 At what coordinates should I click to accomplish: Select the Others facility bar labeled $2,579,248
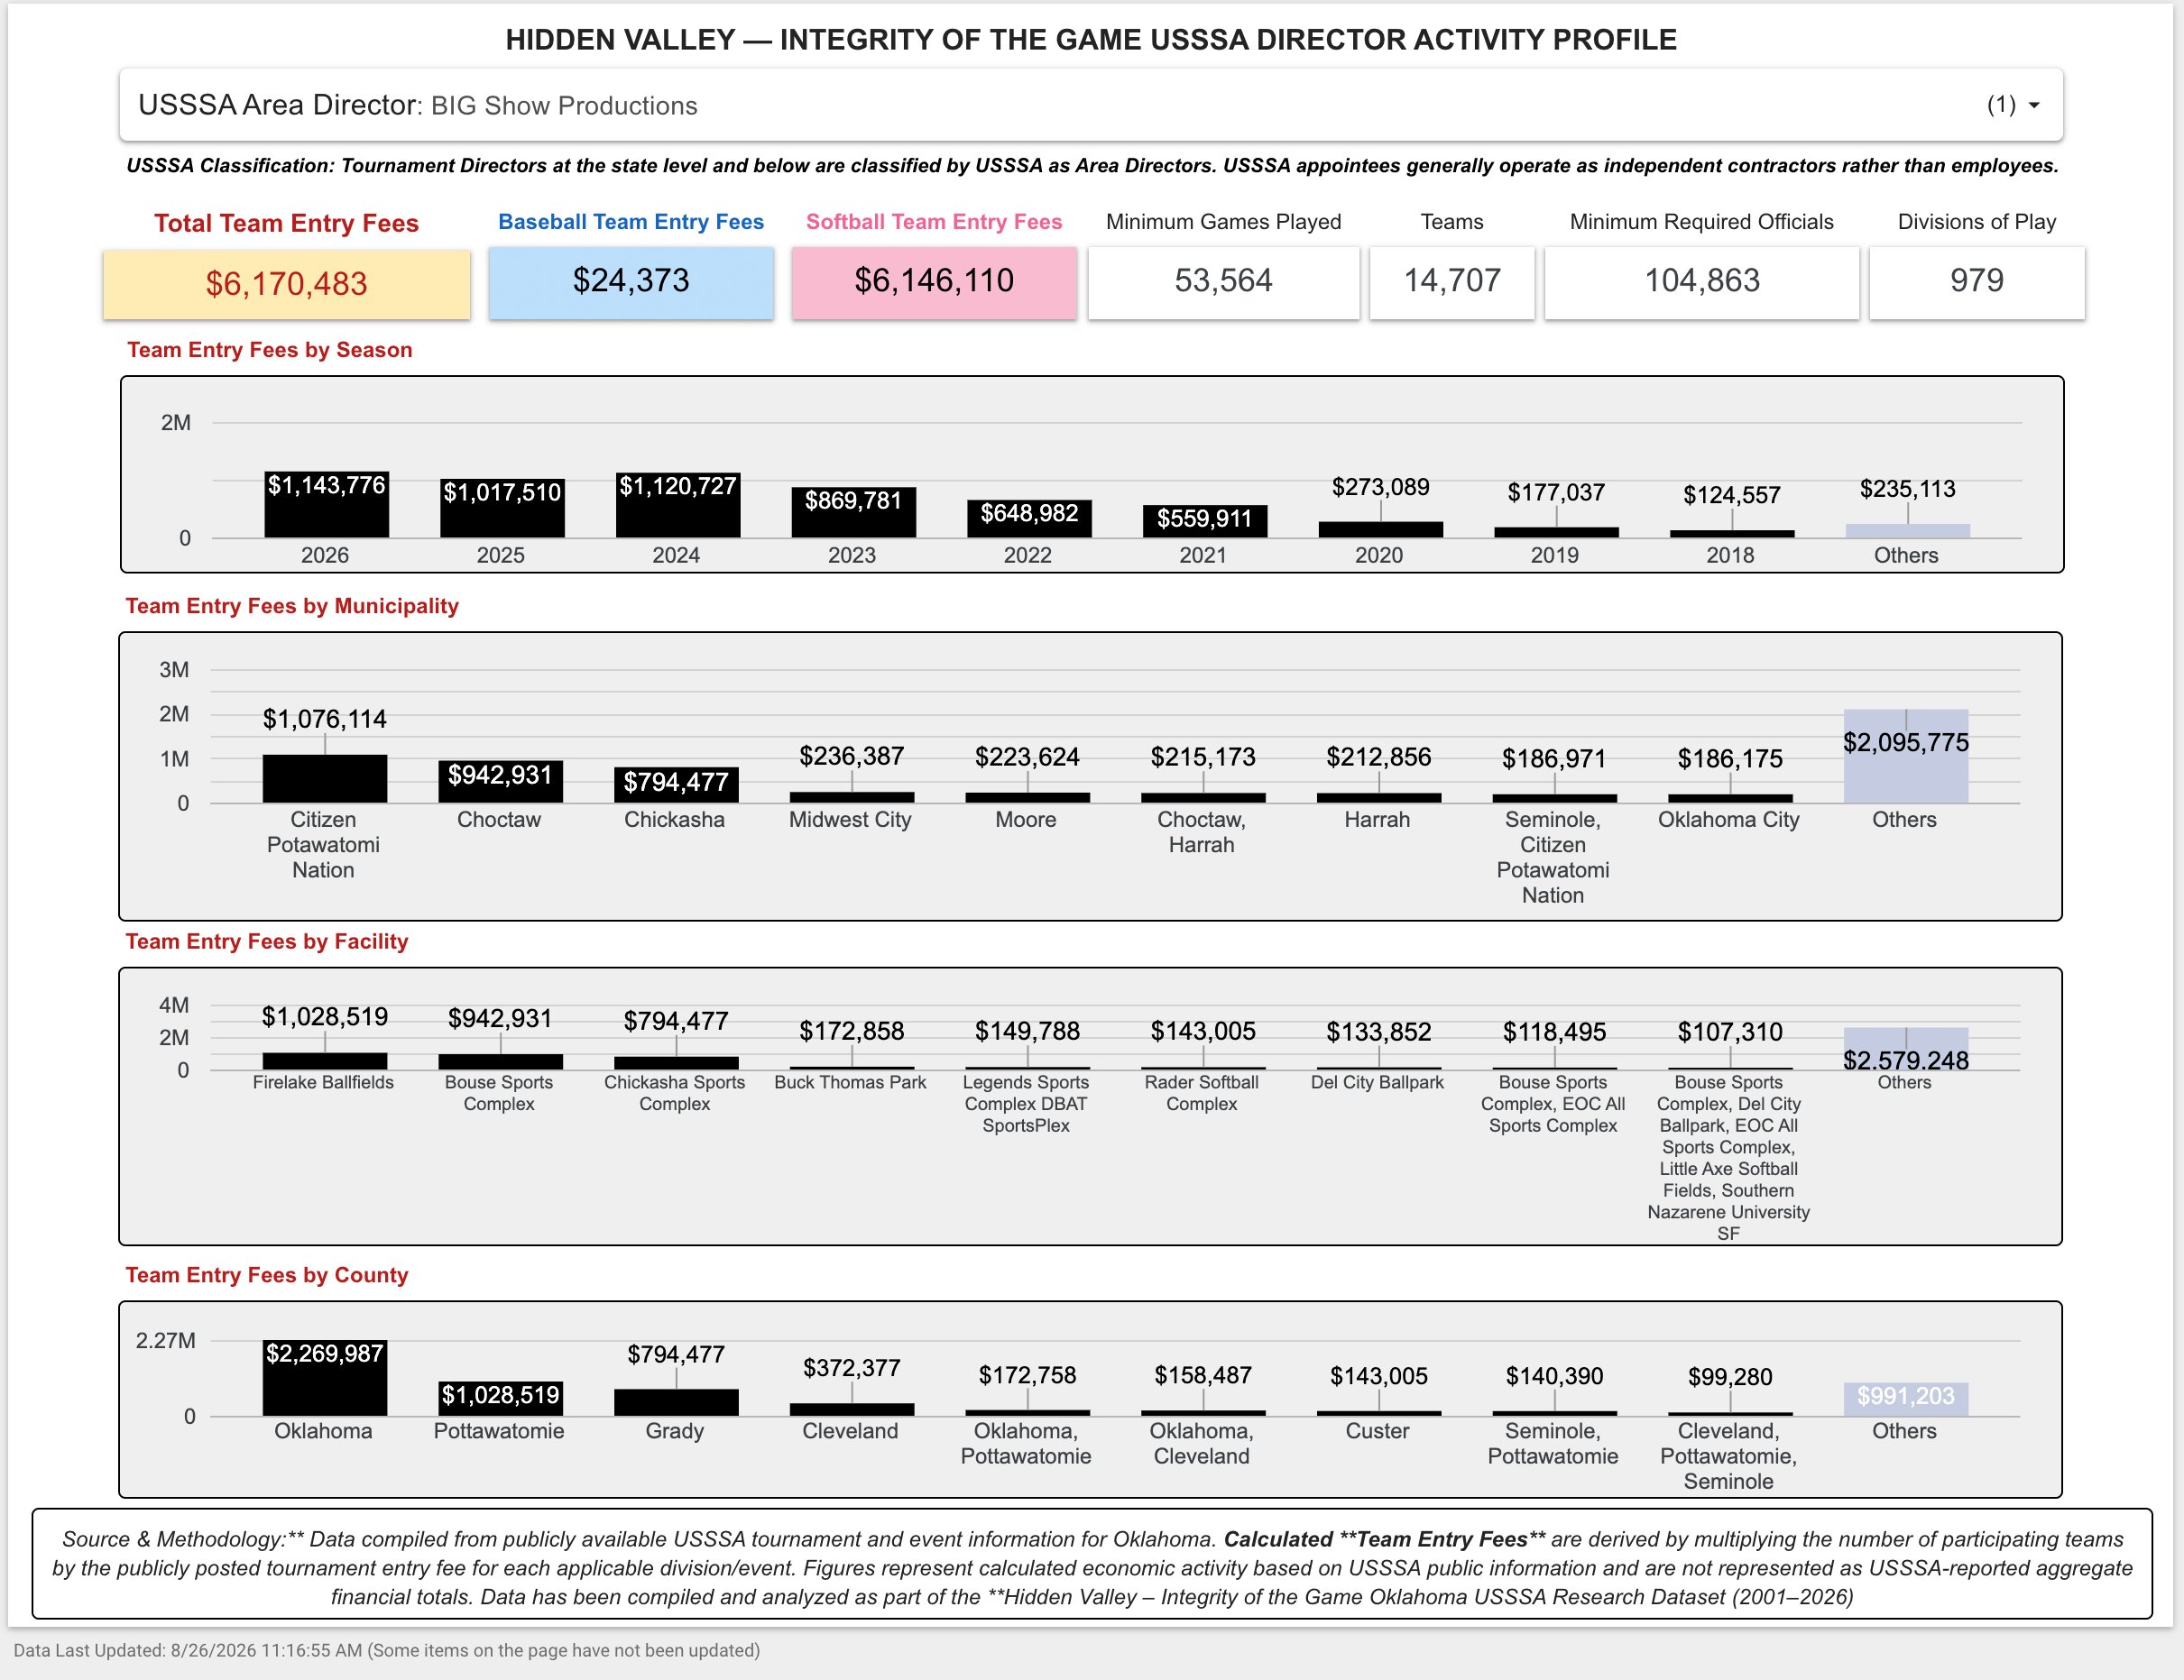[x=1906, y=1049]
